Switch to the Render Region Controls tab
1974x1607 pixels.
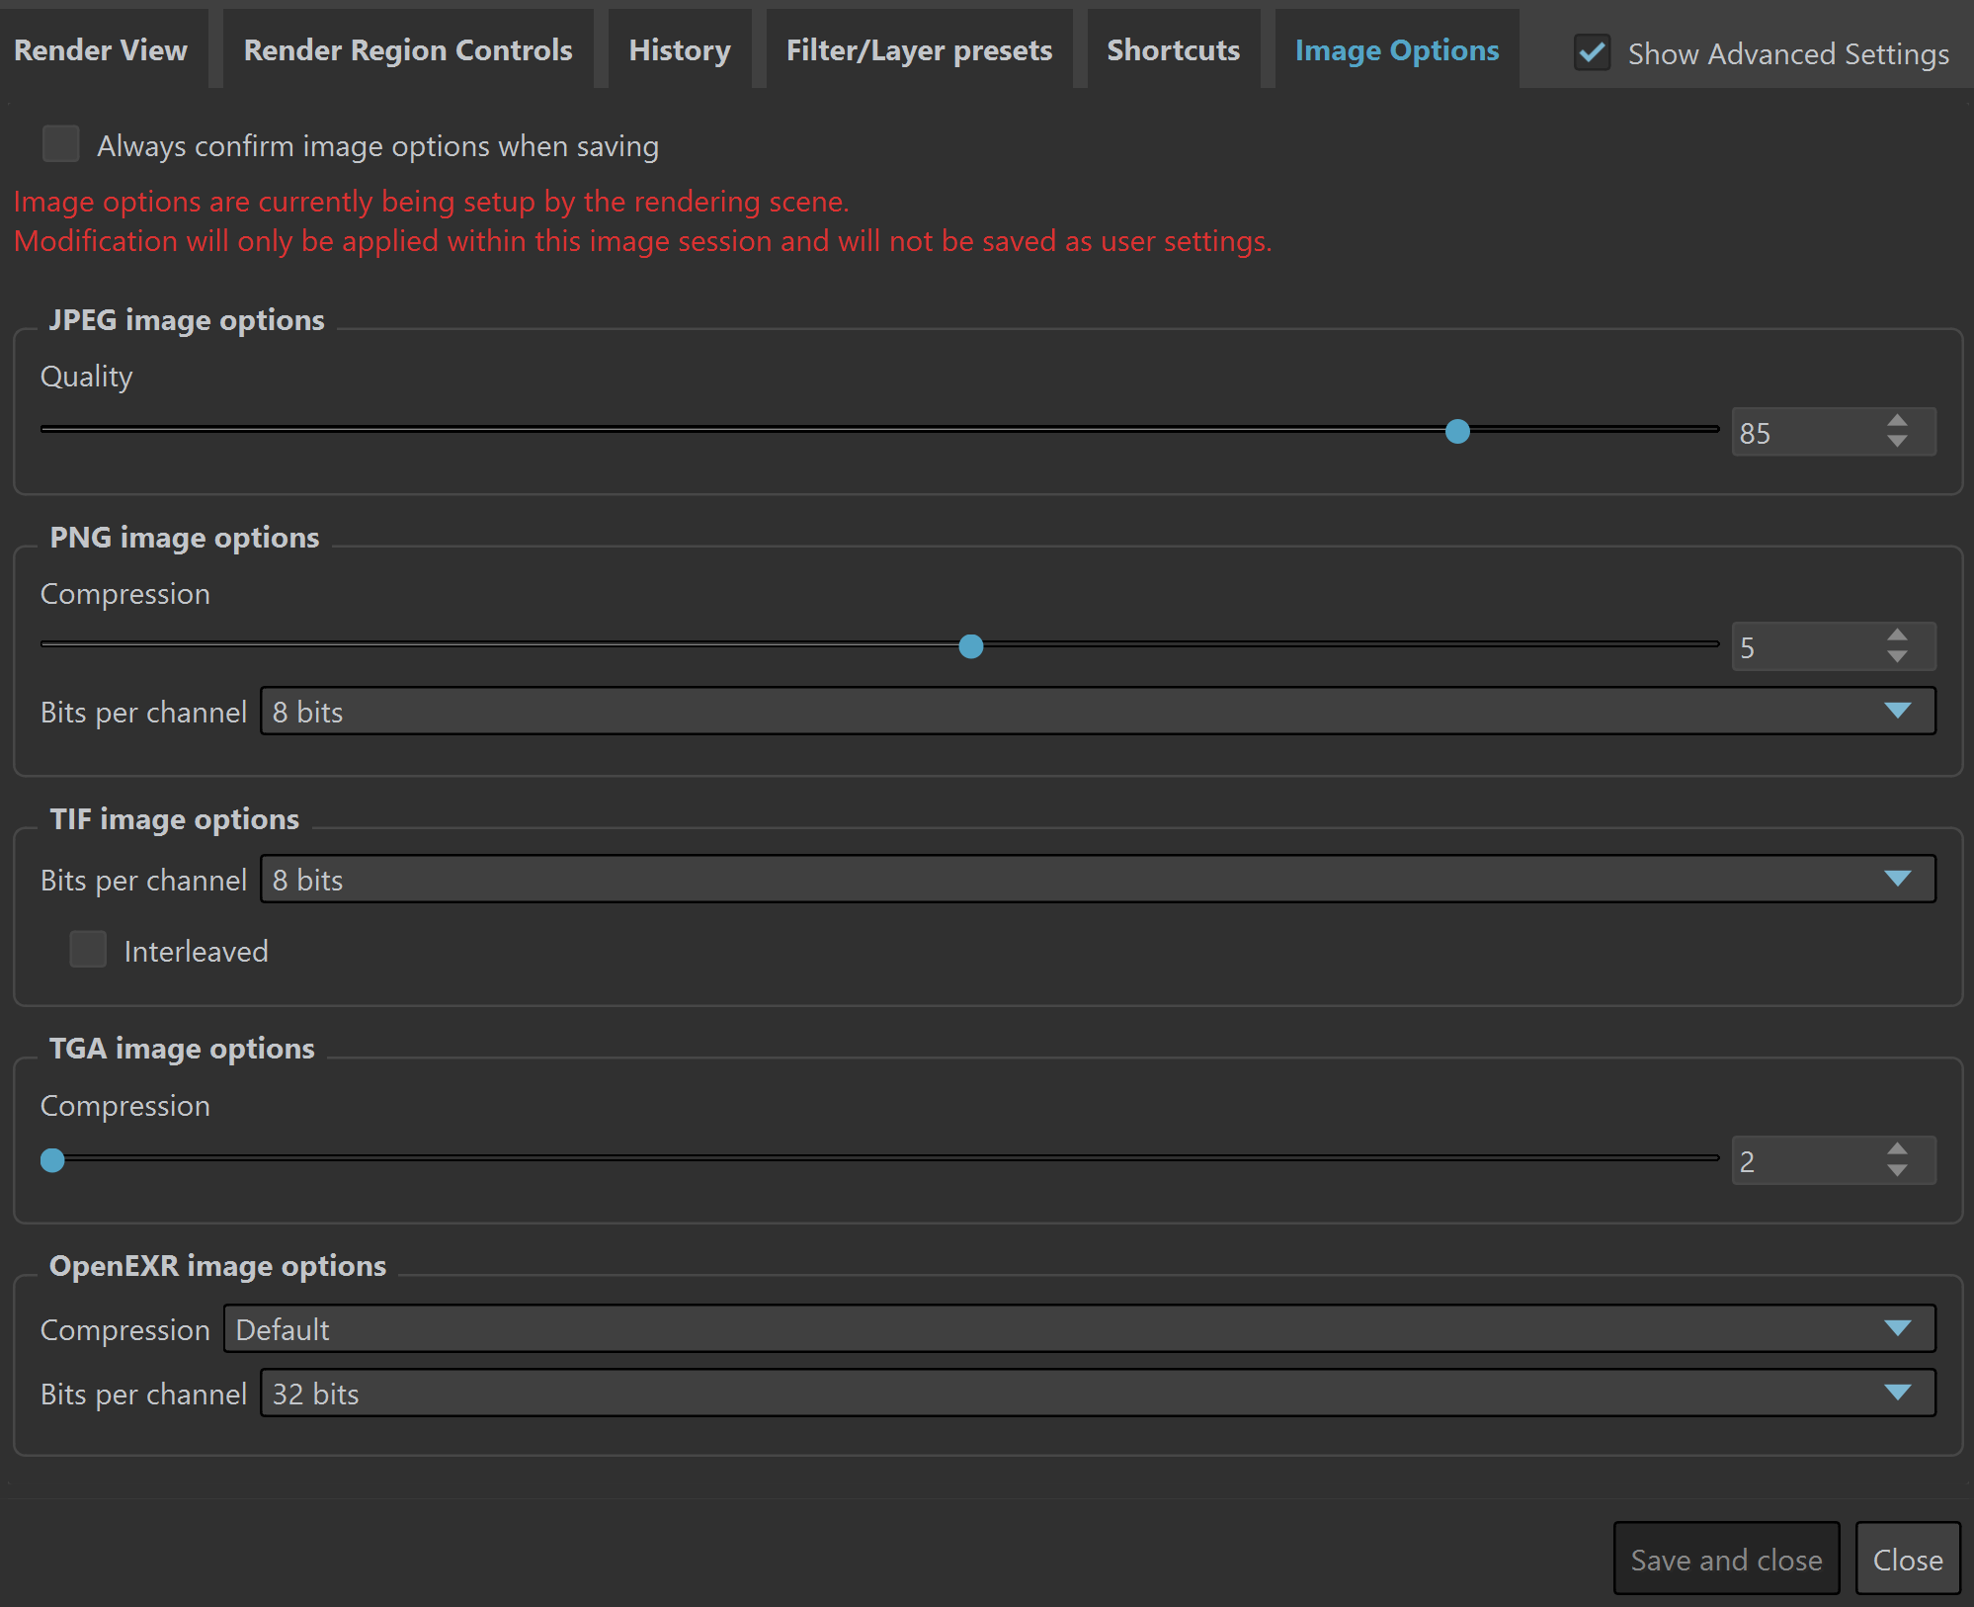(x=408, y=50)
